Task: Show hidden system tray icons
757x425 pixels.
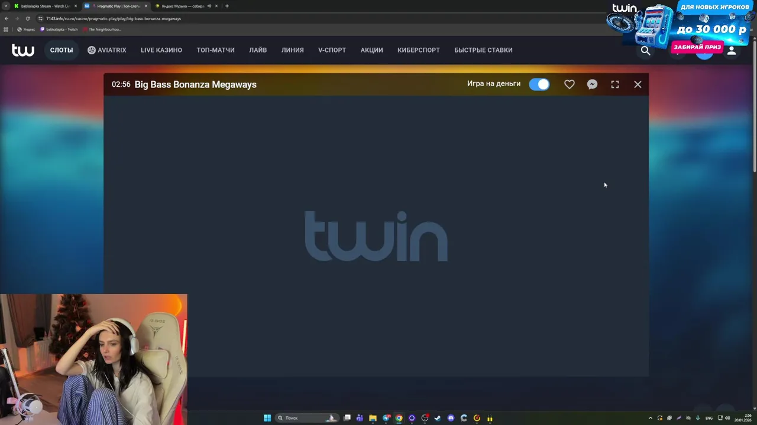Action: pyautogui.click(x=651, y=418)
